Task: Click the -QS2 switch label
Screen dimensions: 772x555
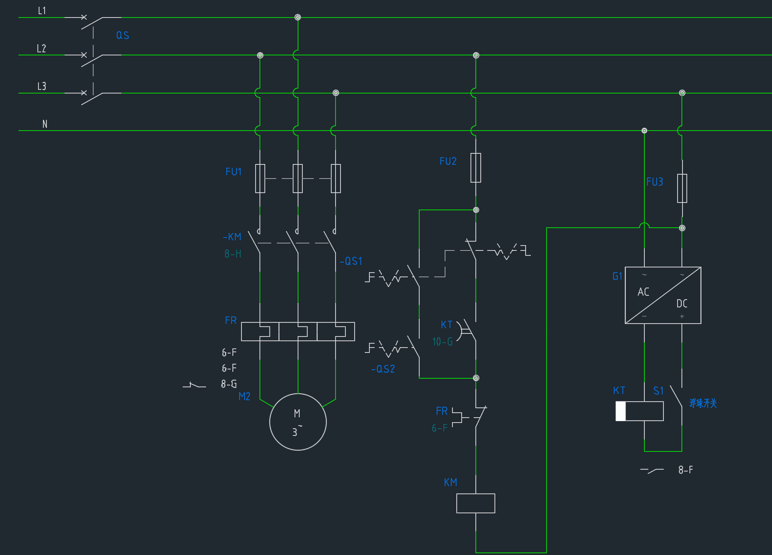Action: point(383,369)
